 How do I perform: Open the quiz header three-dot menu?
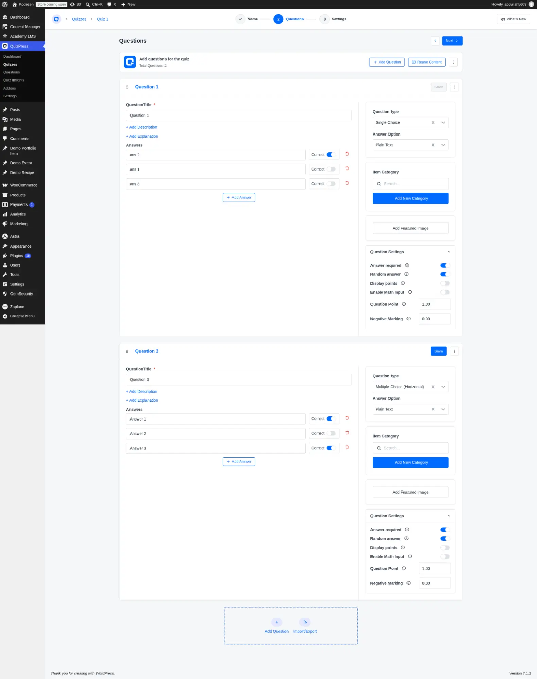tap(453, 62)
